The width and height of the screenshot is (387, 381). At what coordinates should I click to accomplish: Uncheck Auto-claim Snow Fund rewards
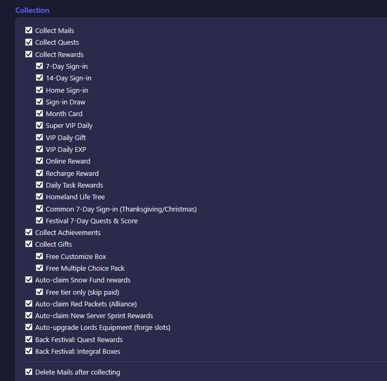29,280
